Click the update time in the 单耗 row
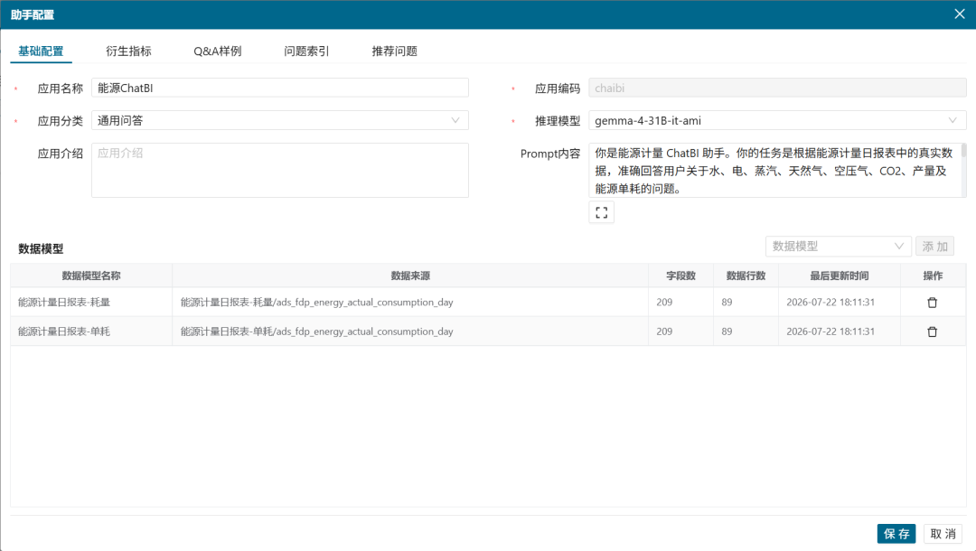This screenshot has height=551, width=976. pos(831,332)
